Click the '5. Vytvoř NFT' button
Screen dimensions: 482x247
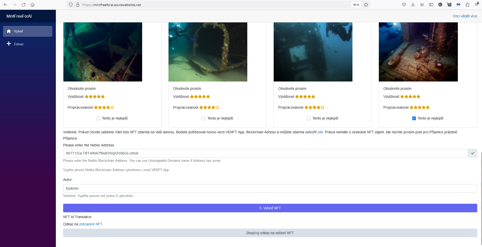coord(270,208)
